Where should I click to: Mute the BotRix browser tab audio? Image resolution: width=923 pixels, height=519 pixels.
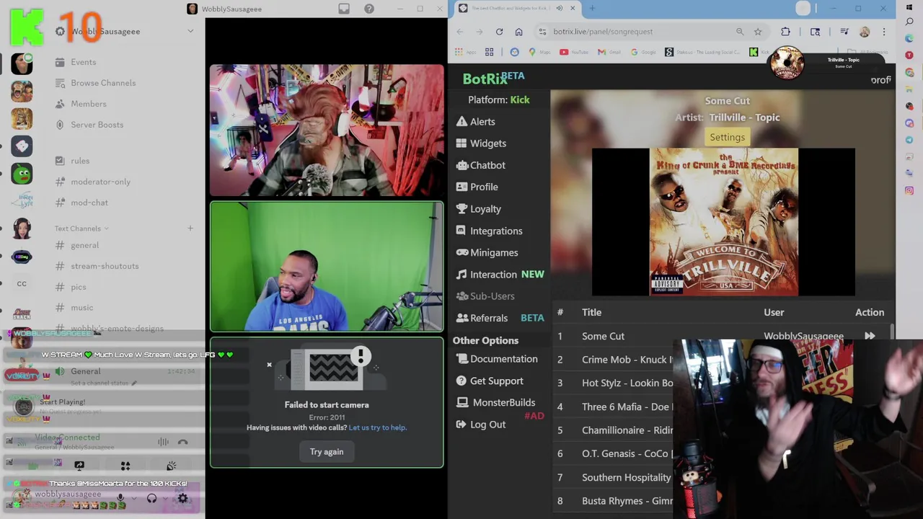pos(560,9)
